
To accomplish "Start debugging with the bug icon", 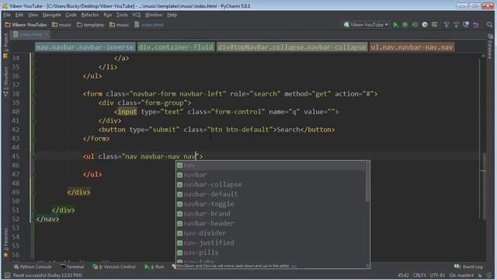I will point(405,25).
